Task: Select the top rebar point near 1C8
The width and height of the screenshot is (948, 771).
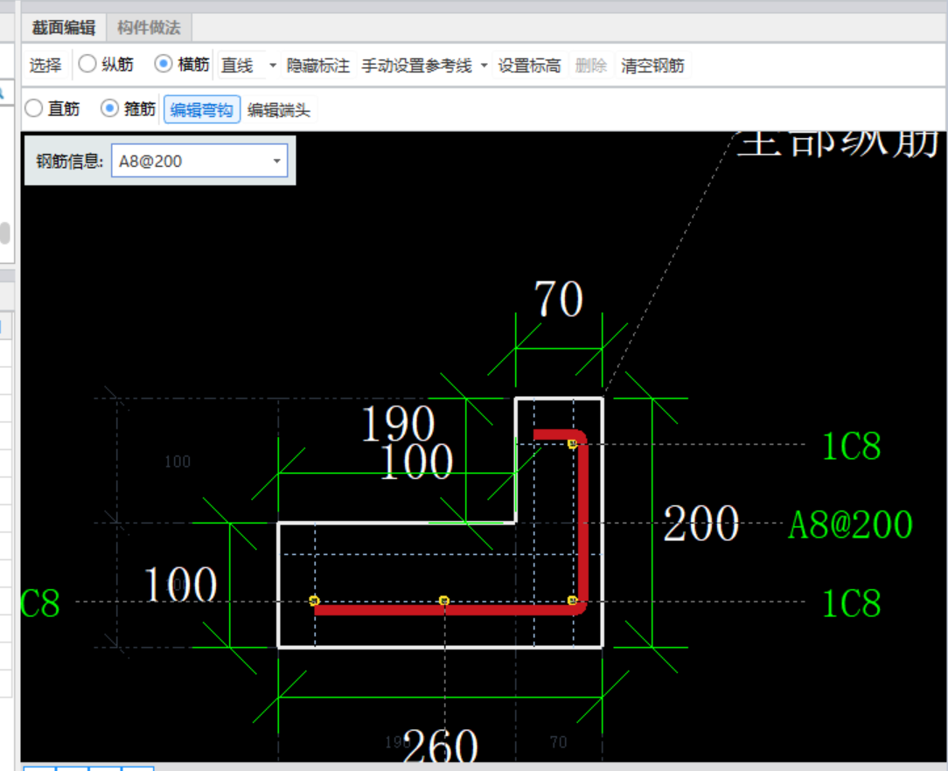Action: 573,444
